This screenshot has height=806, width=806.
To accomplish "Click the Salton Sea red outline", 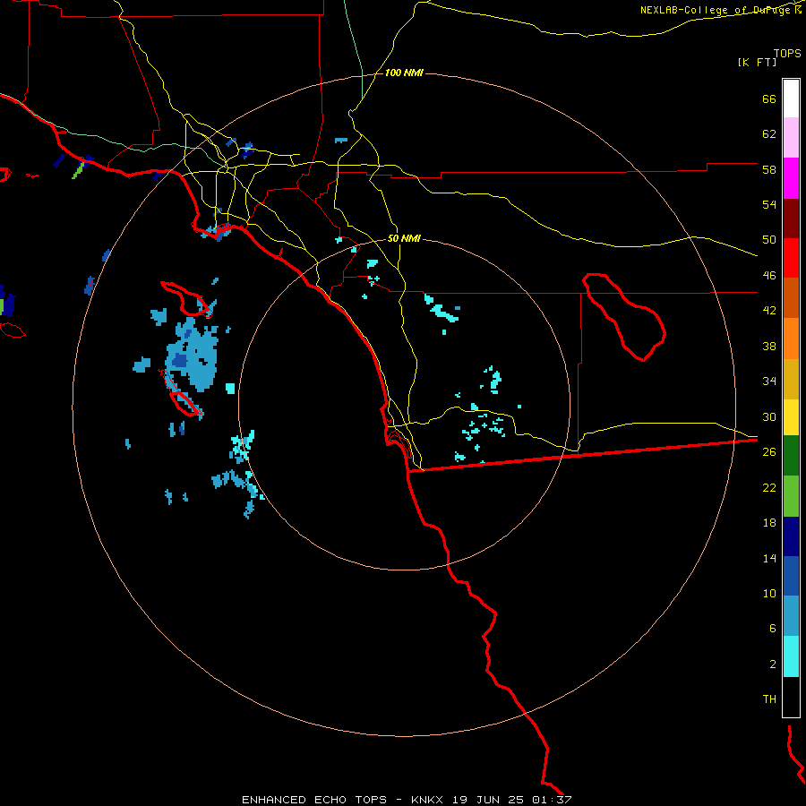I will click(x=624, y=317).
